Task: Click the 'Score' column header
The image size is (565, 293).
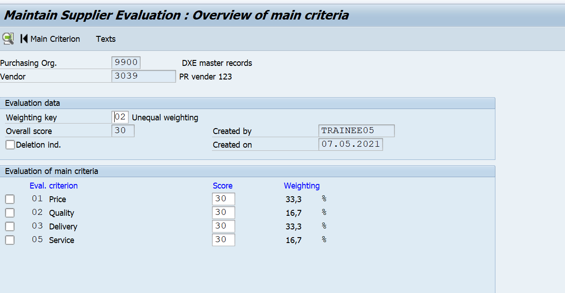Action: (x=222, y=186)
